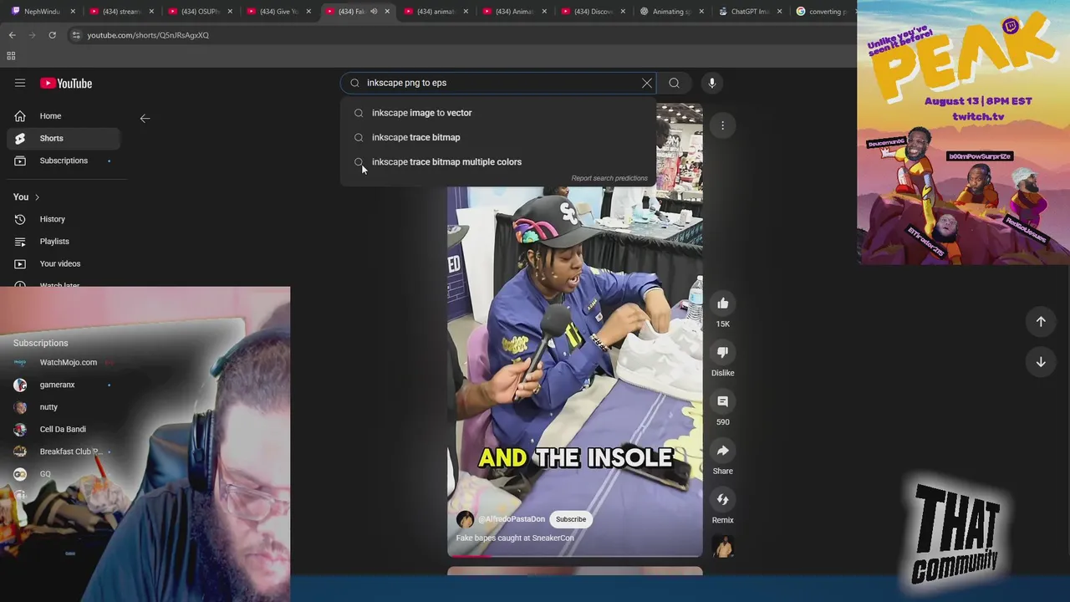Reload the page in the browser
The height and width of the screenshot is (602, 1070).
52,35
